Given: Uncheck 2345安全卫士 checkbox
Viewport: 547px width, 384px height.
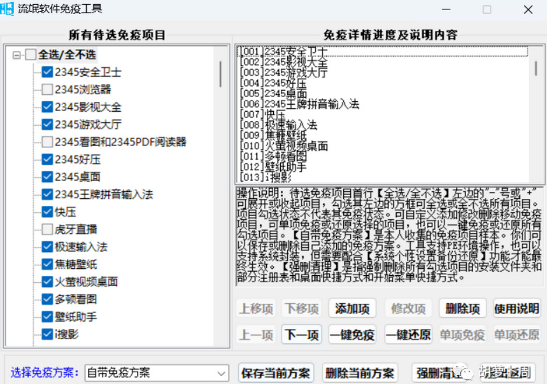Looking at the screenshot, I should pyautogui.click(x=47, y=72).
